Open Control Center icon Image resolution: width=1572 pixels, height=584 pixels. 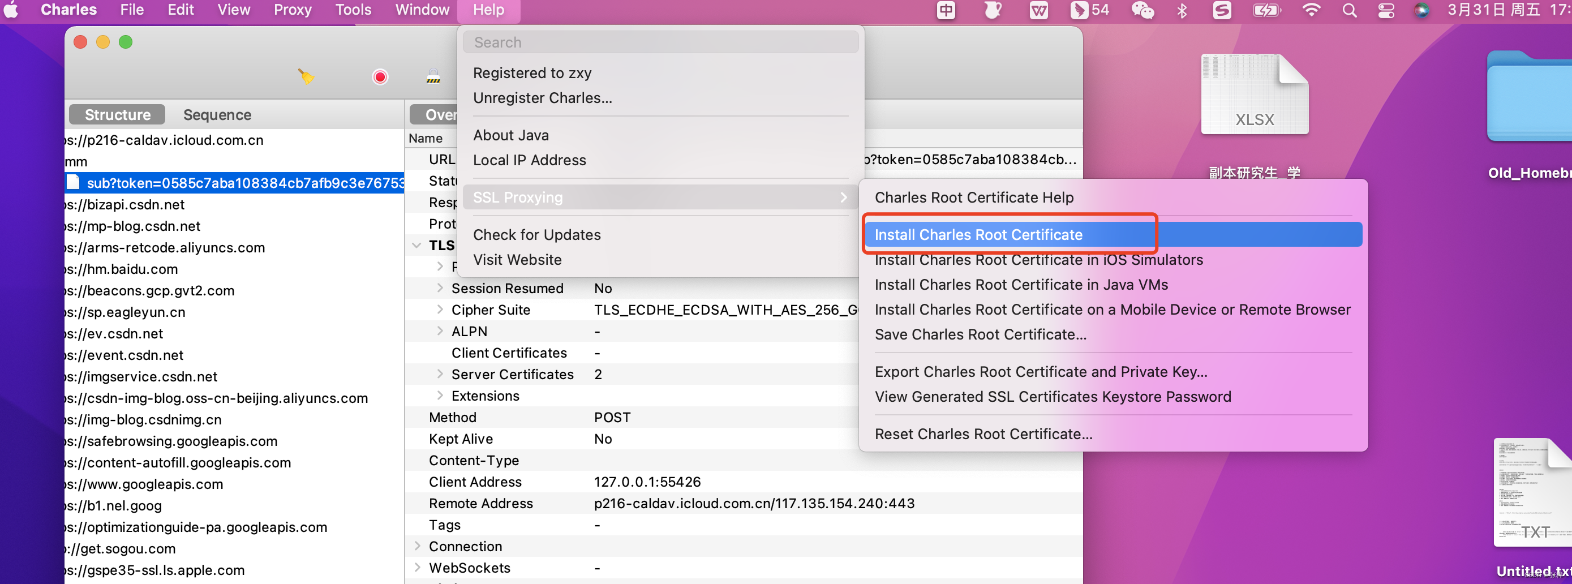pyautogui.click(x=1386, y=10)
